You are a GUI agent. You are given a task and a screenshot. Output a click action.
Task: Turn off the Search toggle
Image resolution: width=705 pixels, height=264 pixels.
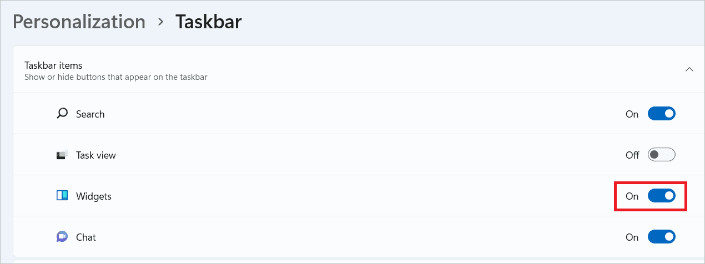[661, 114]
